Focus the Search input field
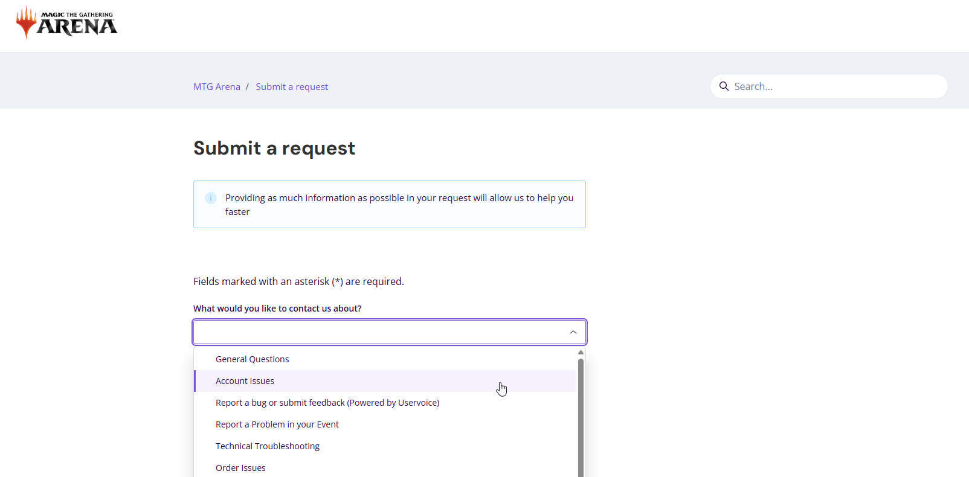This screenshot has height=477, width=969. (x=829, y=86)
